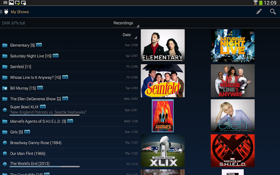This screenshot has height=175, width=280.
Task: Tap the Super Bowl XLIX recording dot
Action: (x=5, y=110)
